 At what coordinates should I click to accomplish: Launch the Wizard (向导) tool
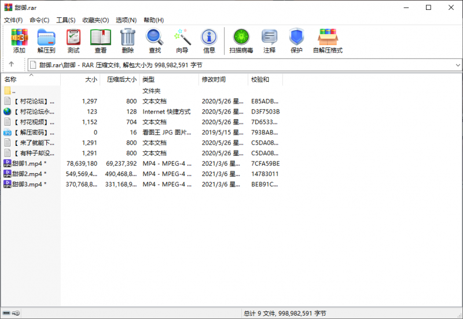pyautogui.click(x=182, y=41)
